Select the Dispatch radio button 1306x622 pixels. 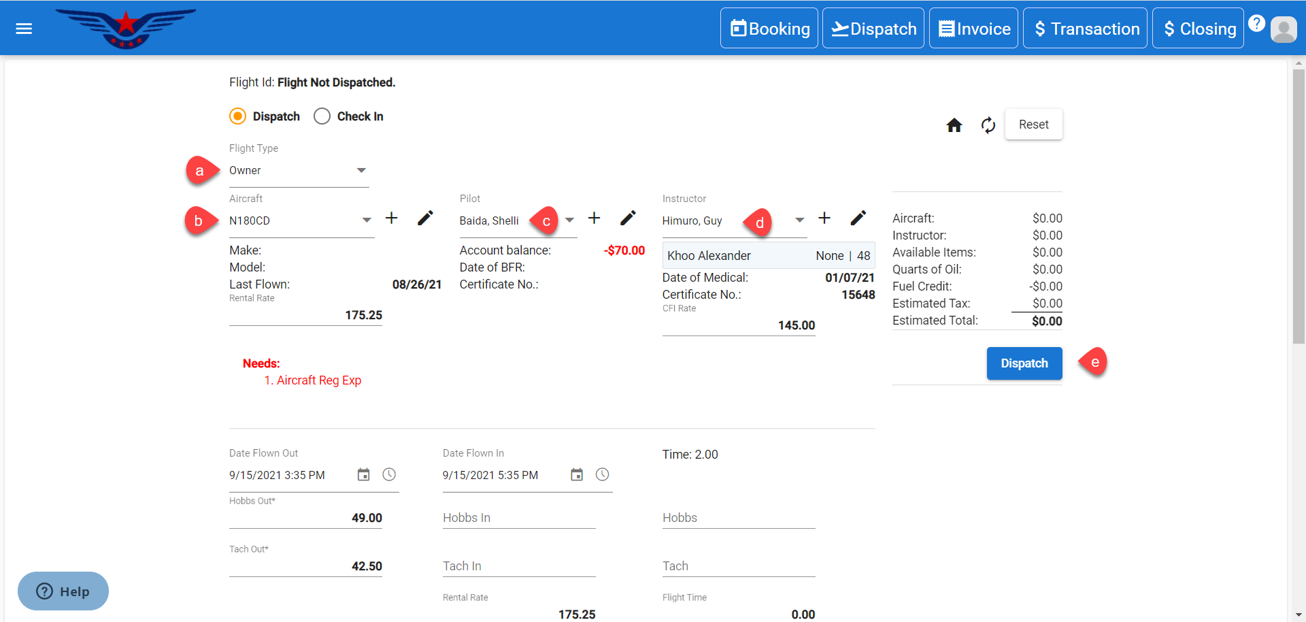(237, 116)
